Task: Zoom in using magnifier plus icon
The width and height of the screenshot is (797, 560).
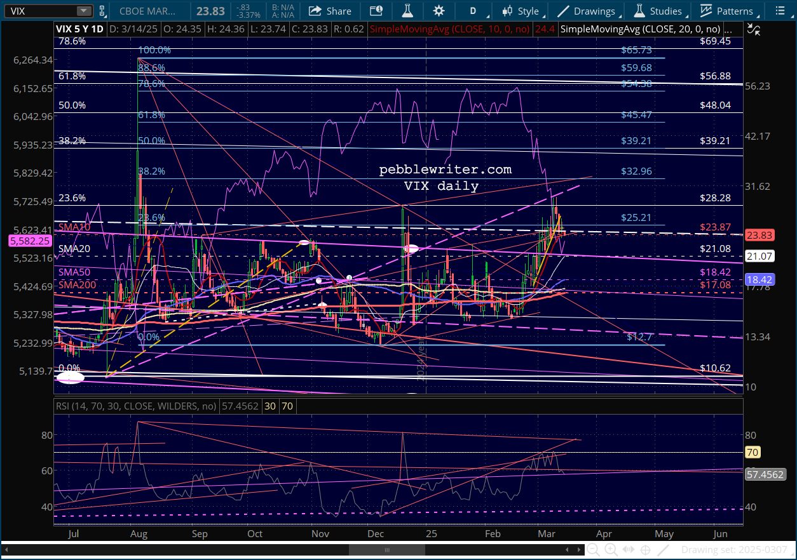Action: click(611, 550)
